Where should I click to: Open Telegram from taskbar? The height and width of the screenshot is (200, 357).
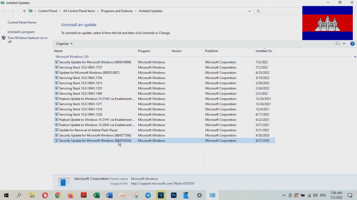(x=148, y=195)
